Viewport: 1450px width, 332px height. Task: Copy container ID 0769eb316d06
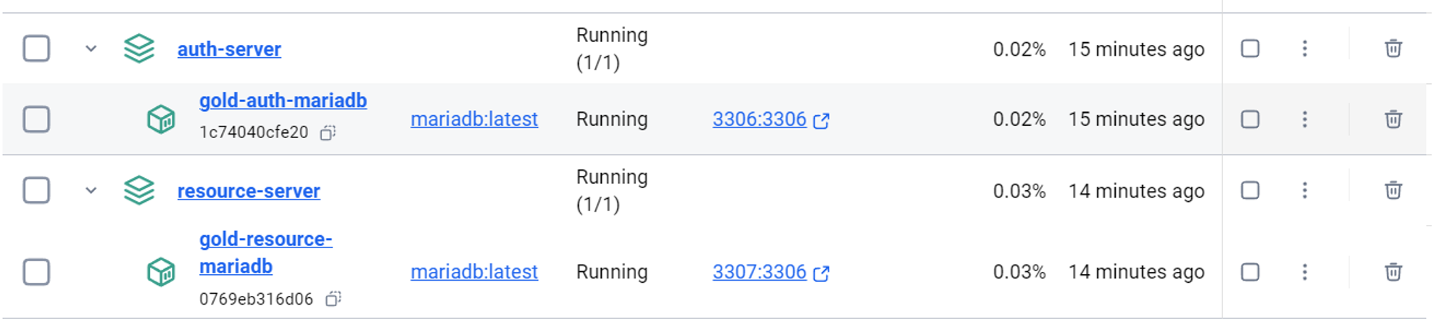[x=333, y=299]
